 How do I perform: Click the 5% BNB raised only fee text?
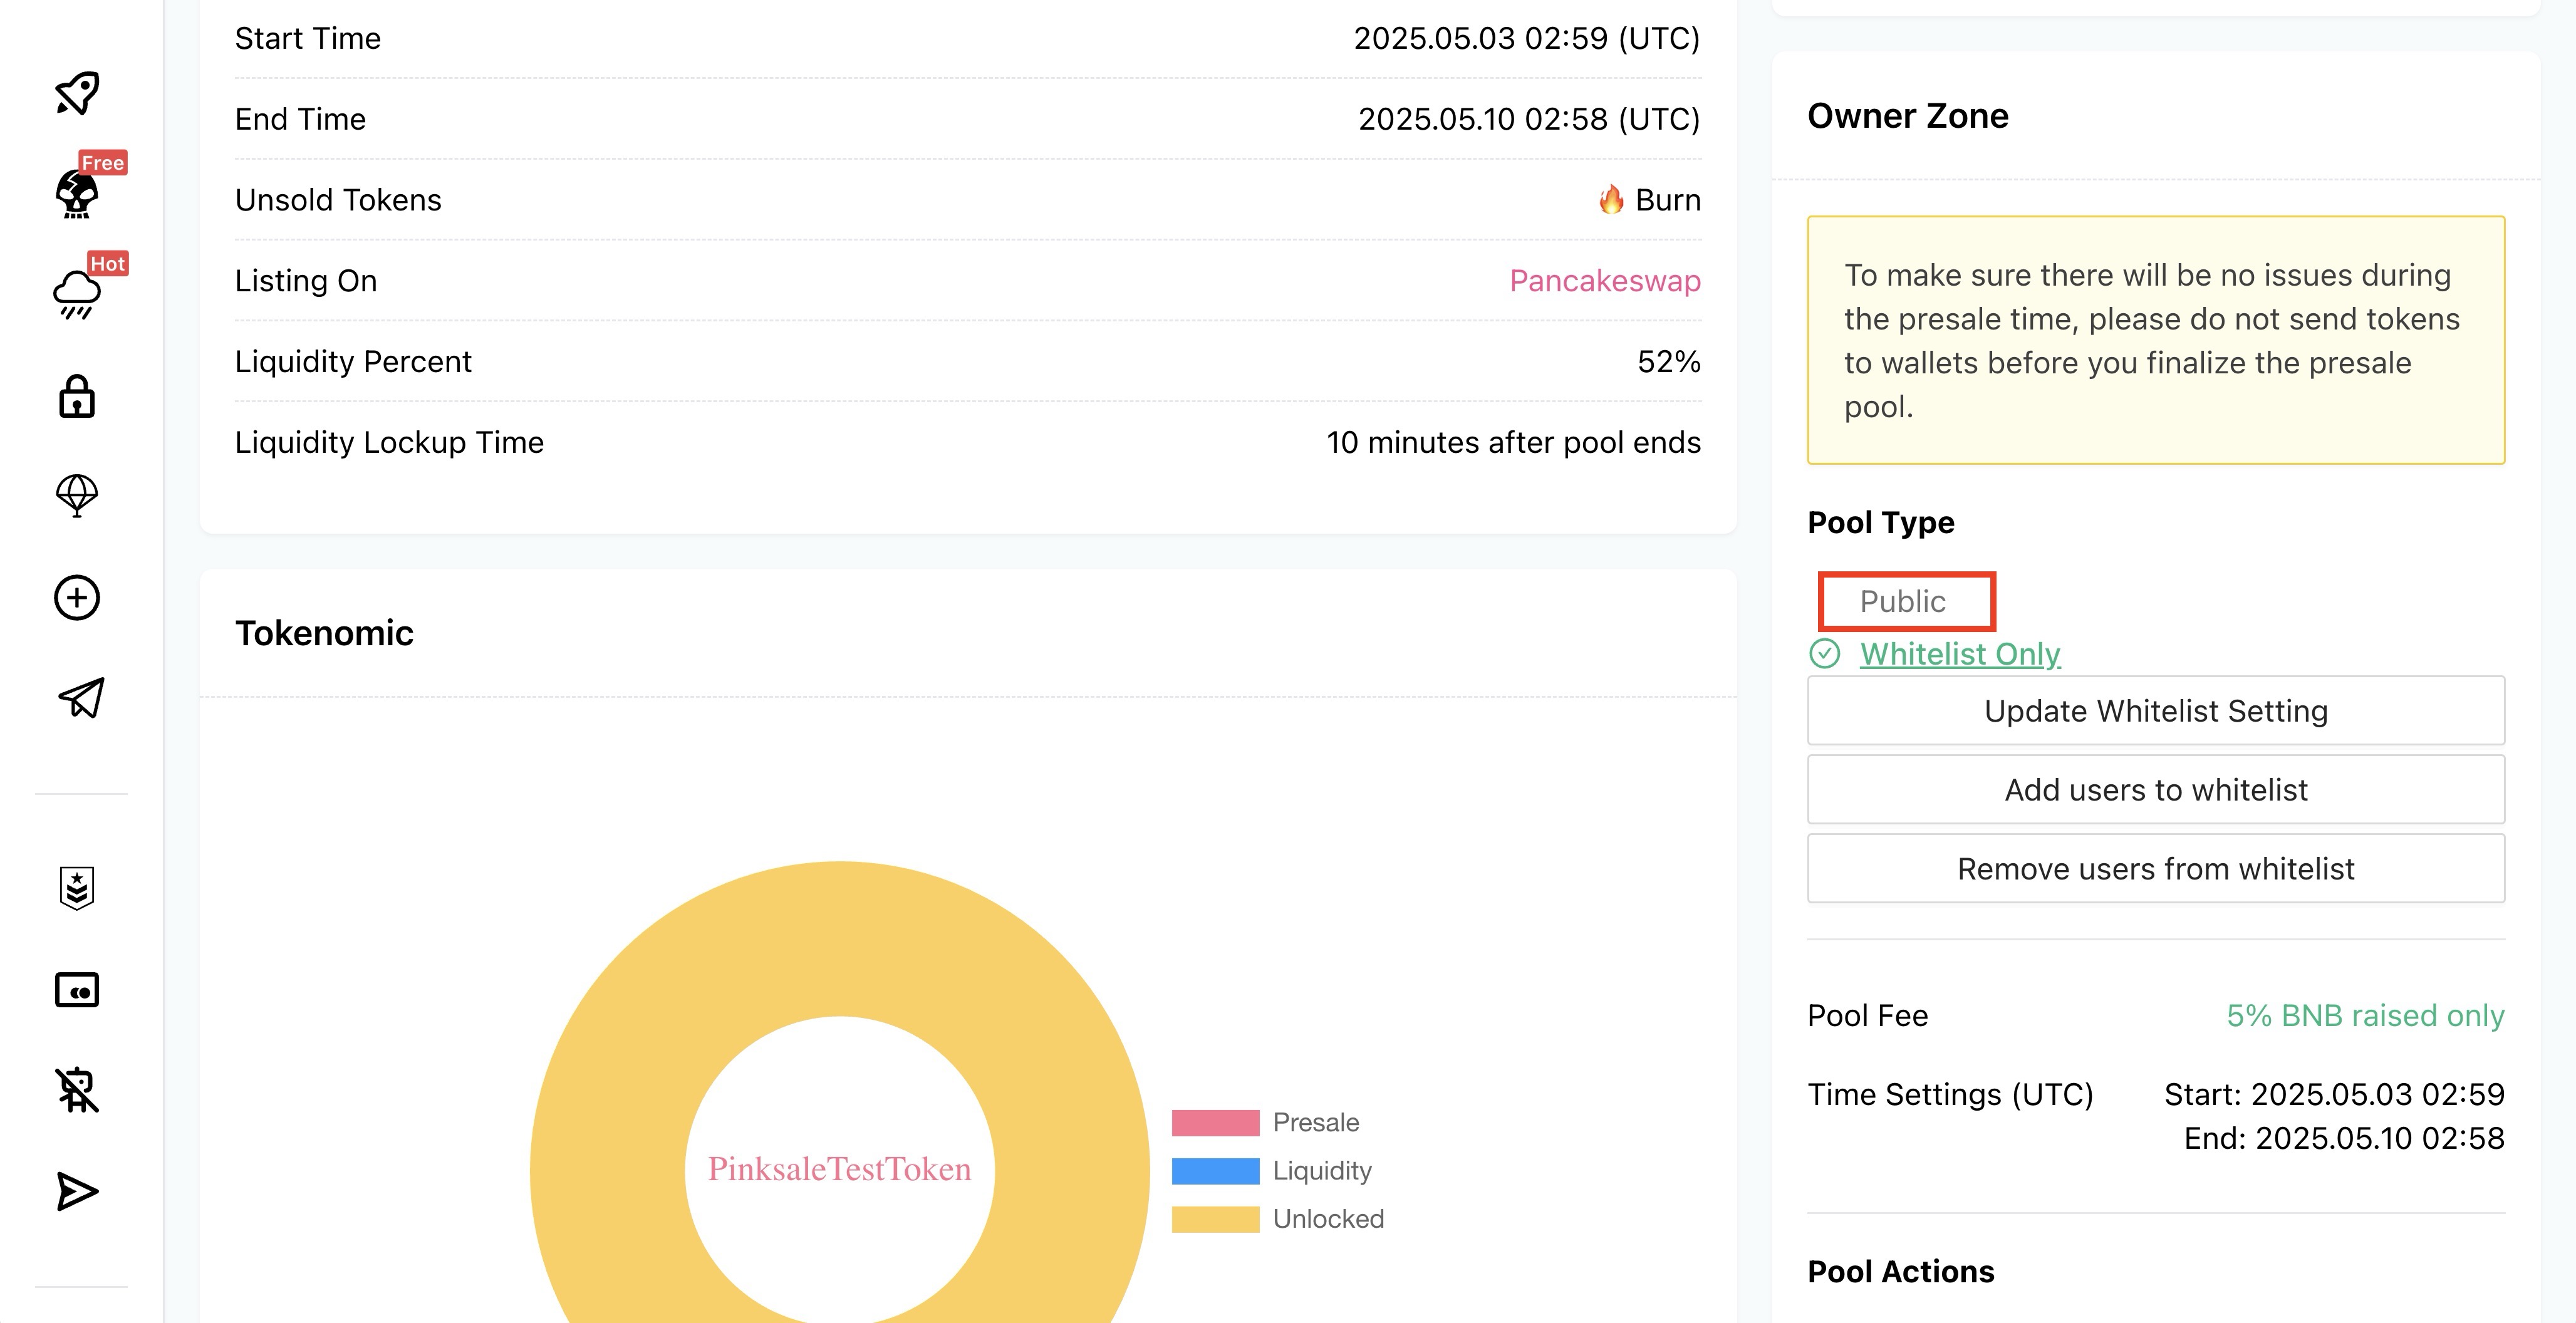point(2365,1016)
